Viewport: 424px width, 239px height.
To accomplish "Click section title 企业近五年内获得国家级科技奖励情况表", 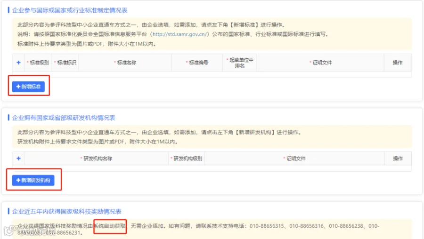I will [66, 211].
